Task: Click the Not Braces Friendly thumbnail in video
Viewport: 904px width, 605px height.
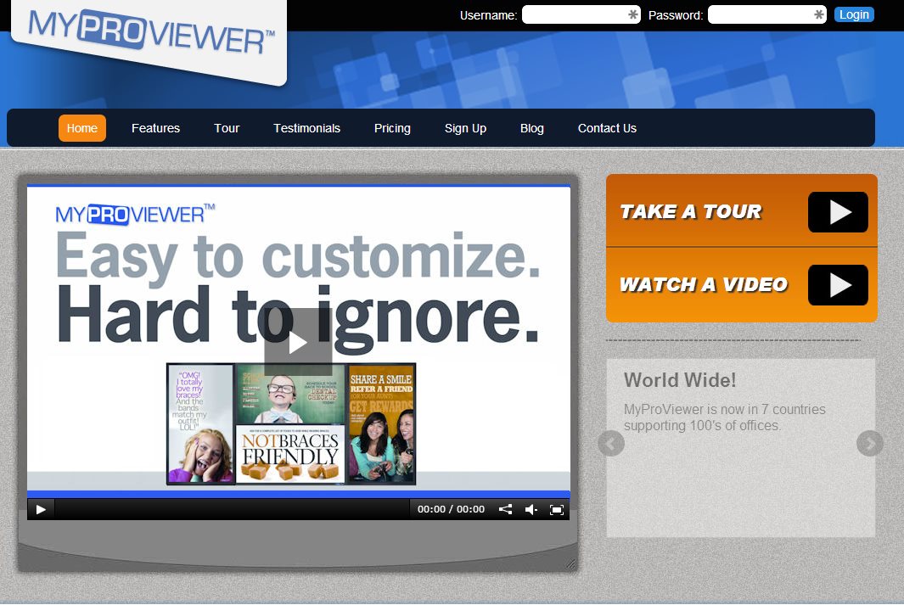Action: (290, 454)
